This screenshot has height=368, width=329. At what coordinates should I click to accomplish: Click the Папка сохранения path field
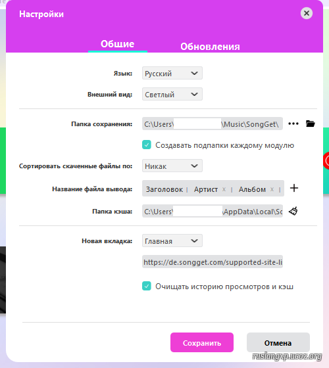pyautogui.click(x=212, y=124)
